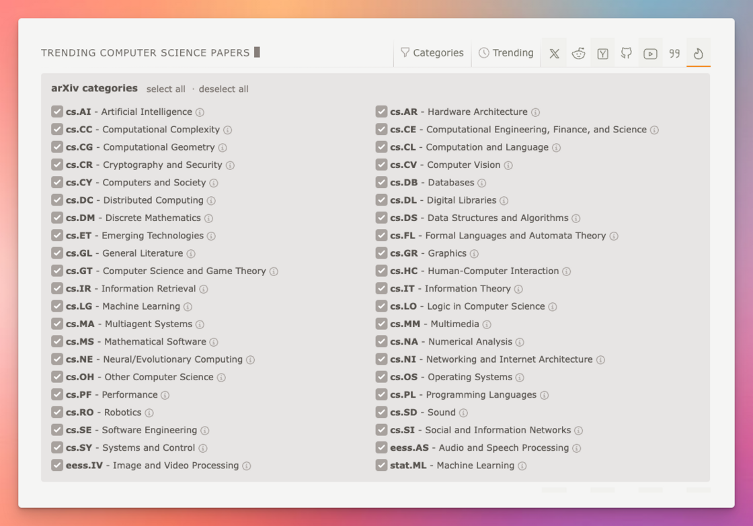Click info icon beside cs.DB Databases
The height and width of the screenshot is (526, 753).
pyautogui.click(x=482, y=183)
